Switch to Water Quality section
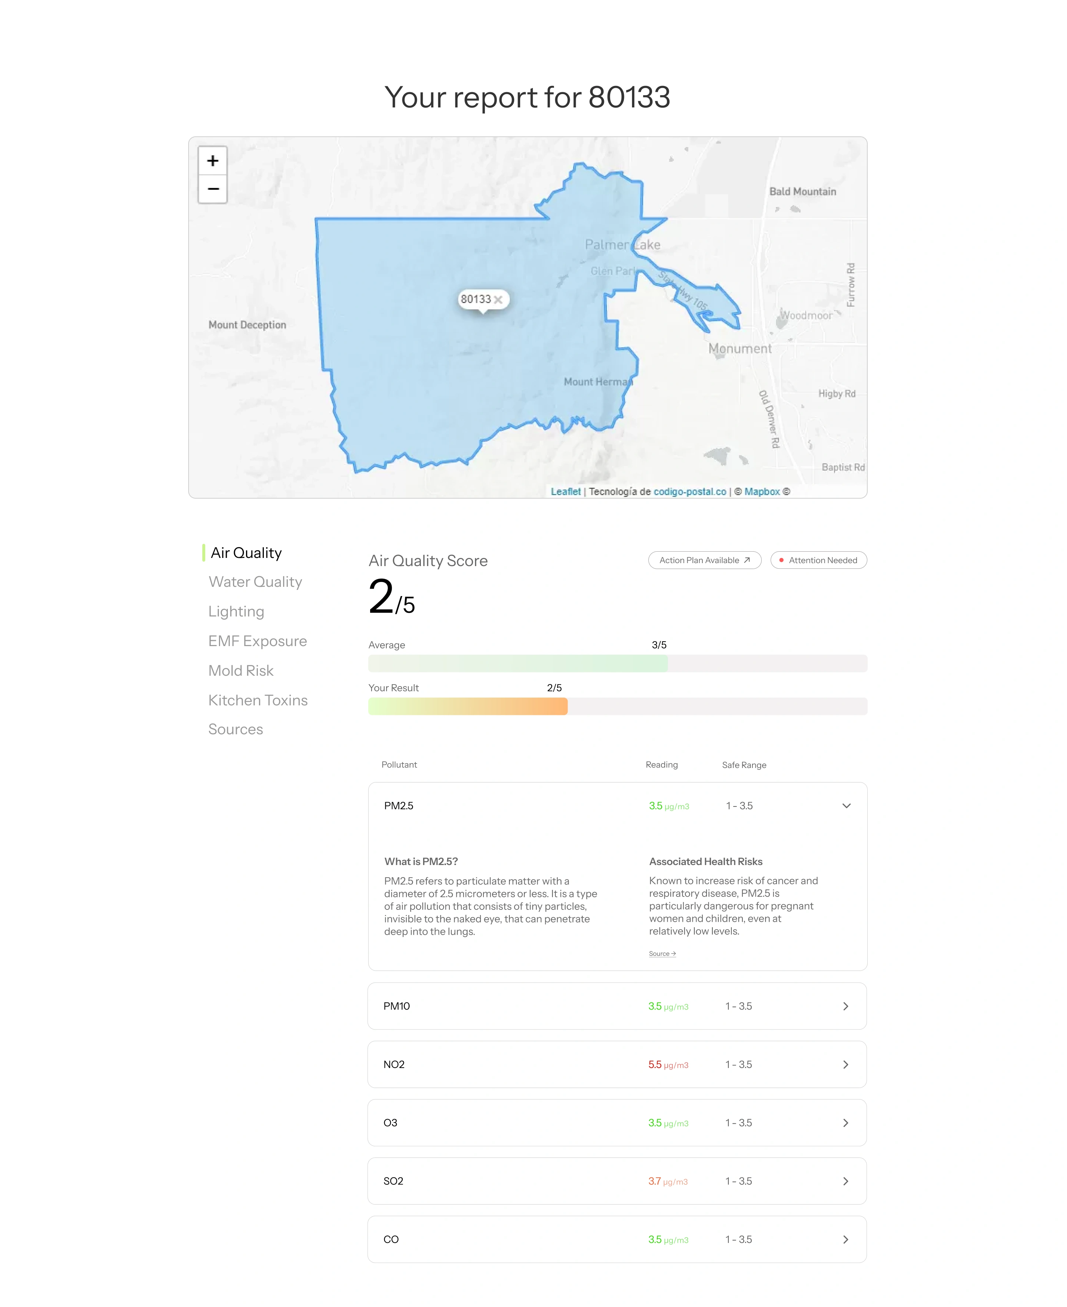Screen dimensions: 1067x1307 click(x=255, y=582)
